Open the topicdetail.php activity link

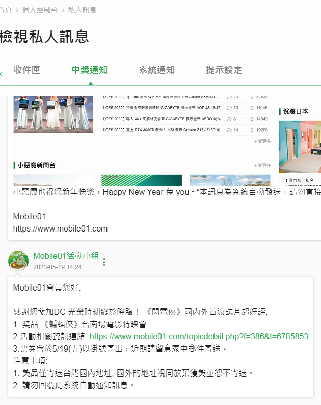[199, 336]
